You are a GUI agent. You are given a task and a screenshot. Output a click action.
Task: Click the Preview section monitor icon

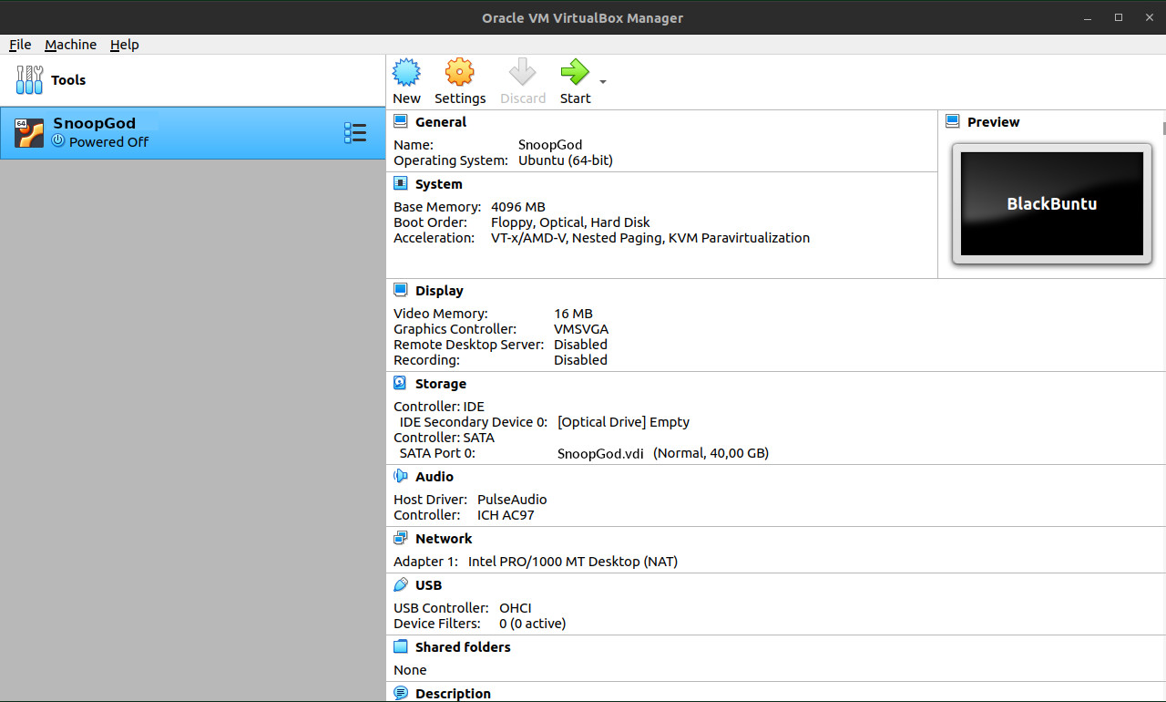click(x=953, y=121)
